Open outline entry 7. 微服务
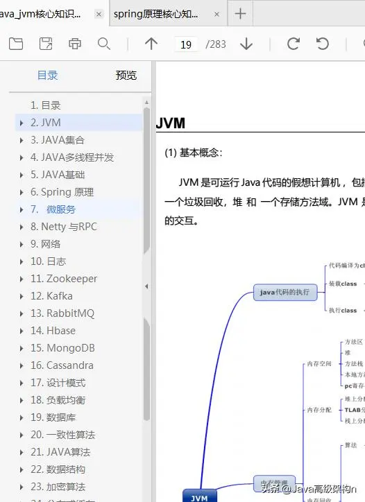This screenshot has height=502, width=365. (53, 209)
